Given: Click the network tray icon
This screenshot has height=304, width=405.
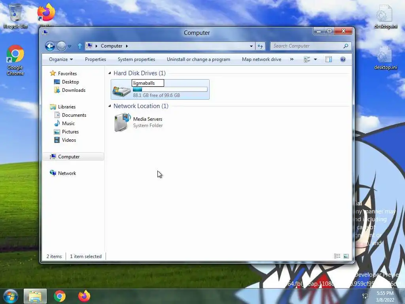Looking at the screenshot, I should tap(365, 296).
